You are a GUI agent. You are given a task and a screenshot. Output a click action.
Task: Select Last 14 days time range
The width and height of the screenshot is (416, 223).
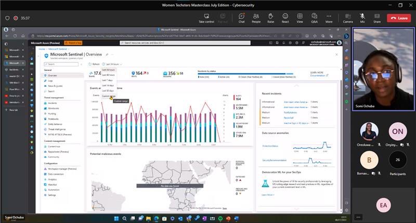(108, 85)
